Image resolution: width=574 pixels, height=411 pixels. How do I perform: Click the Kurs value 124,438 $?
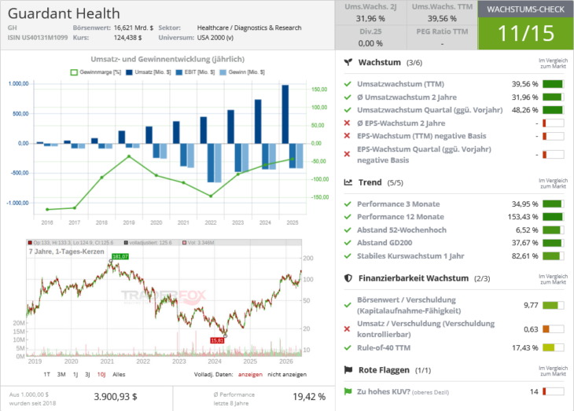tap(127, 38)
